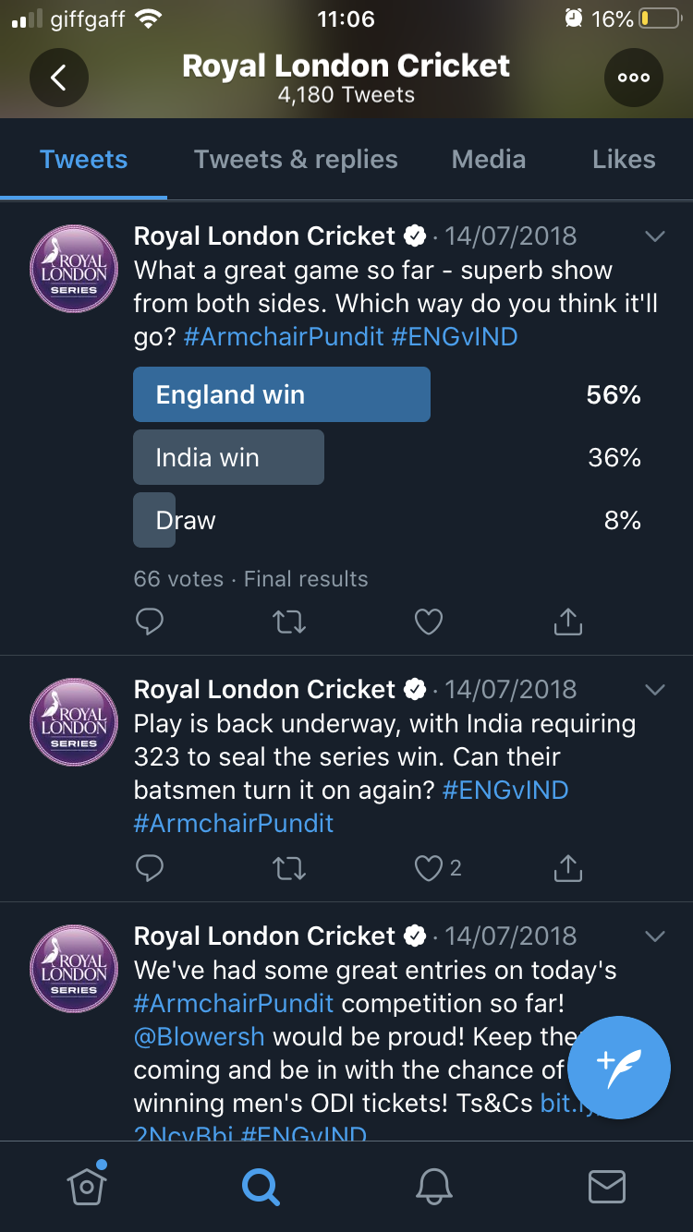Screen dimensions: 693x1232
Task: Retweet the poll tweet
Action: (289, 622)
